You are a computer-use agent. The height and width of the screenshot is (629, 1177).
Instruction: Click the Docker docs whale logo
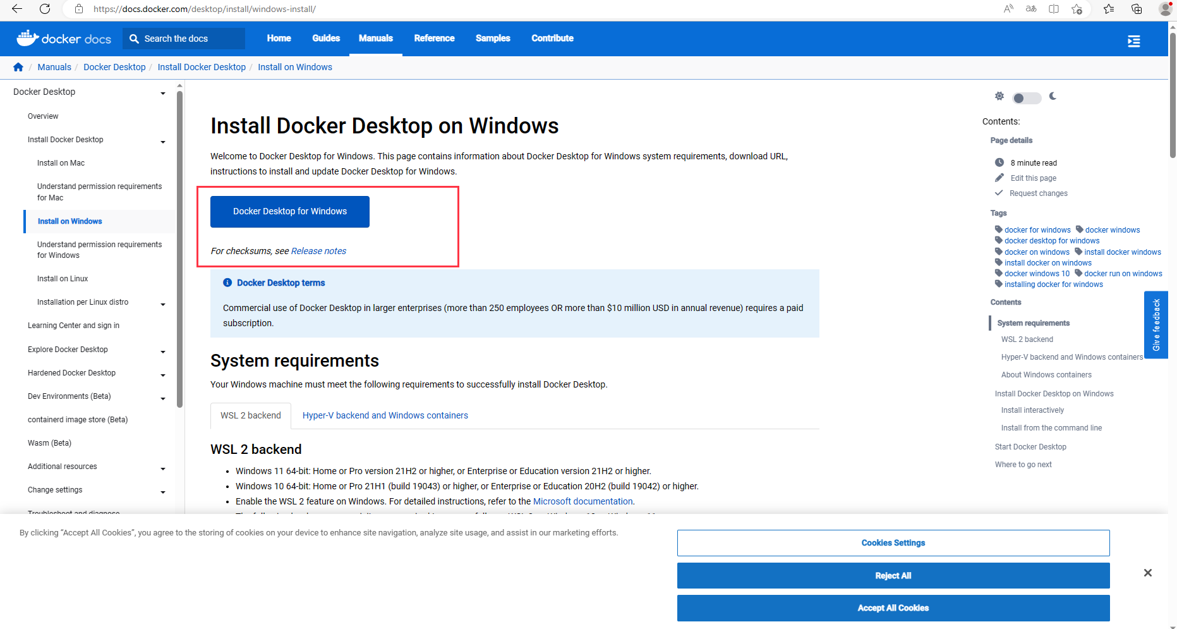(x=28, y=38)
